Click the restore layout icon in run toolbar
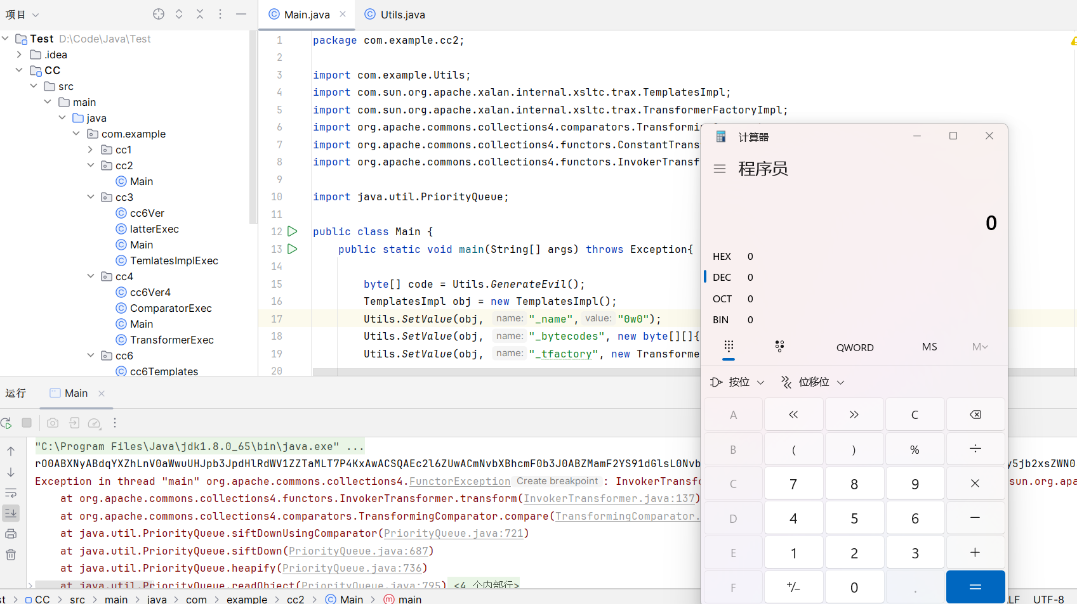The width and height of the screenshot is (1077, 604). pos(74,423)
